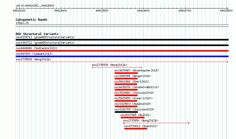
Task: Click the chr10:44414292..44414803 region label
Action: 35,6
